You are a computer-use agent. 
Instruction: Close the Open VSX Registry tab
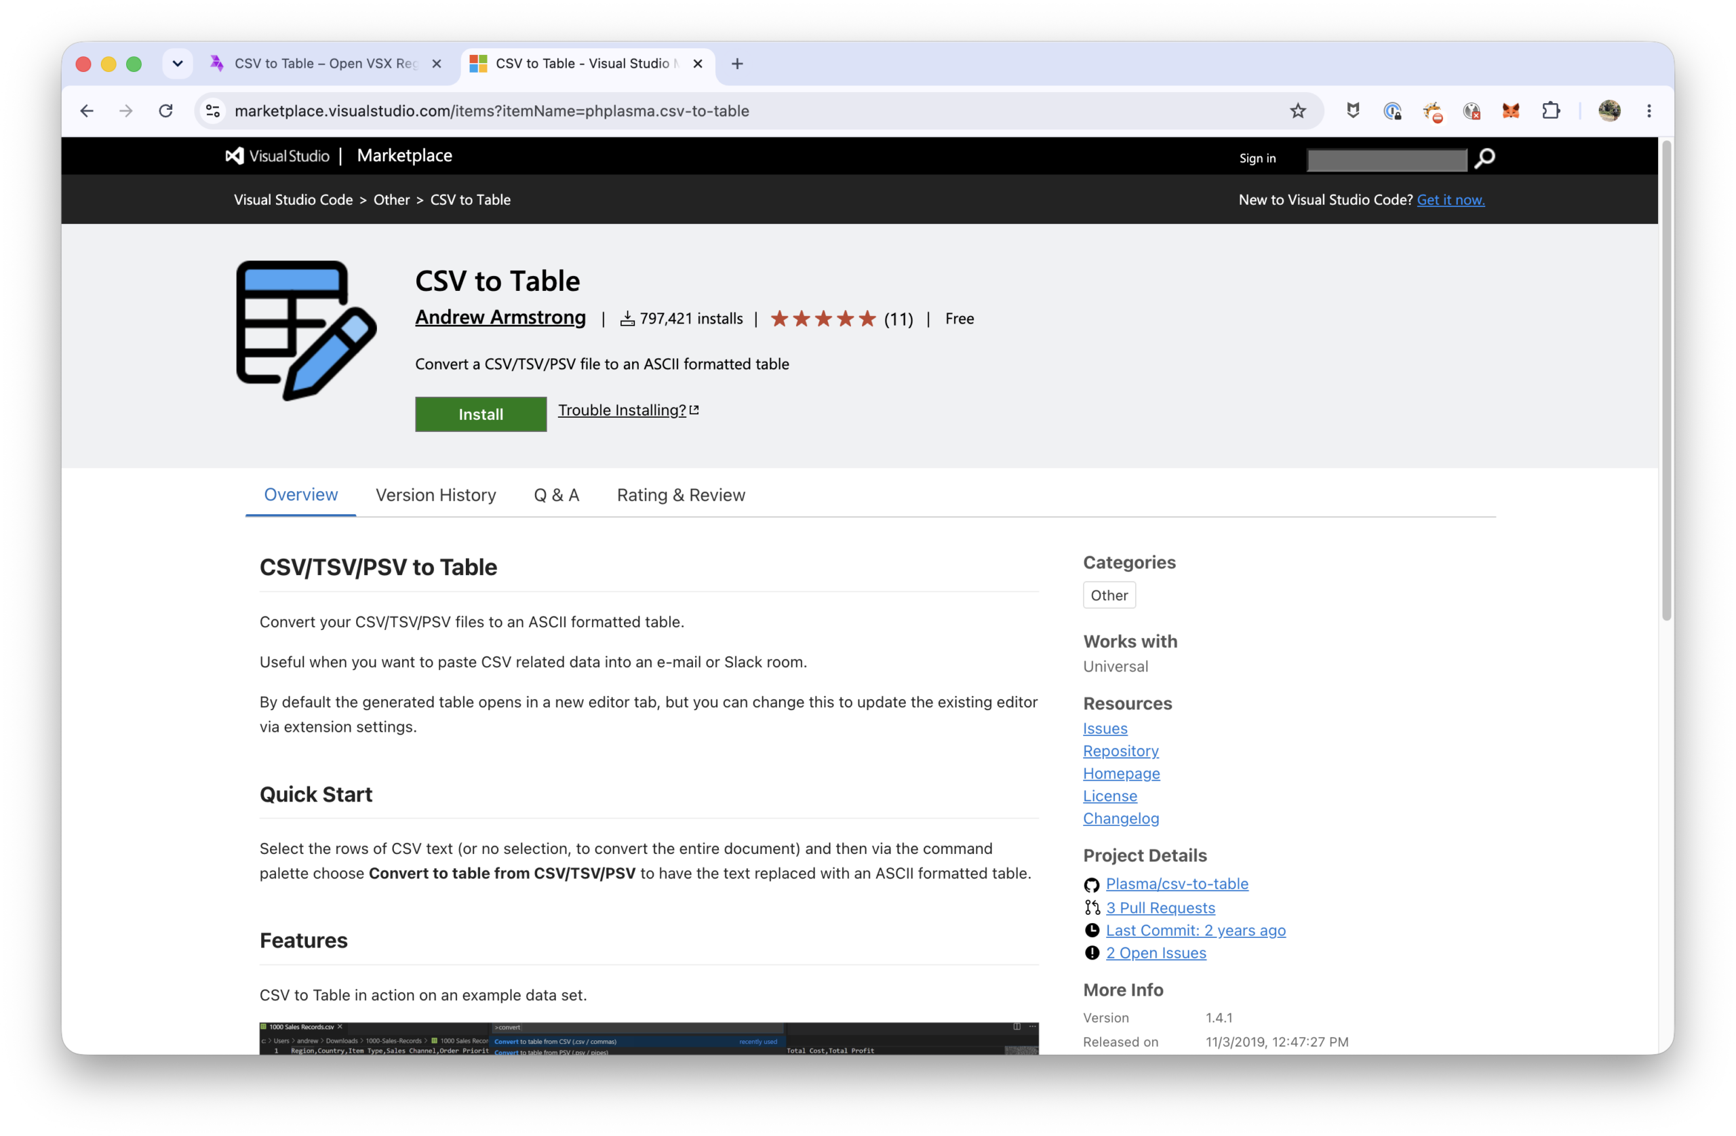pyautogui.click(x=436, y=64)
